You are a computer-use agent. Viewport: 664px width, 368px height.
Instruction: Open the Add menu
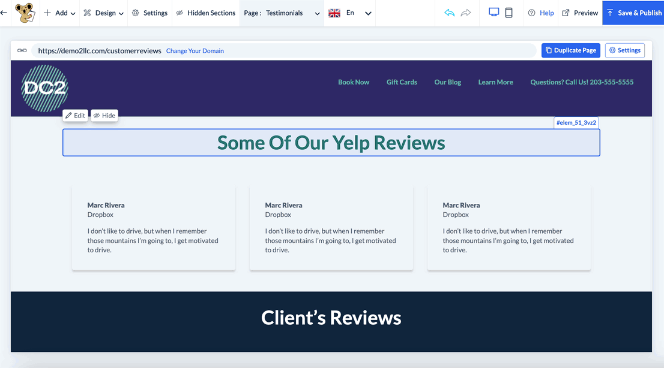pos(59,13)
